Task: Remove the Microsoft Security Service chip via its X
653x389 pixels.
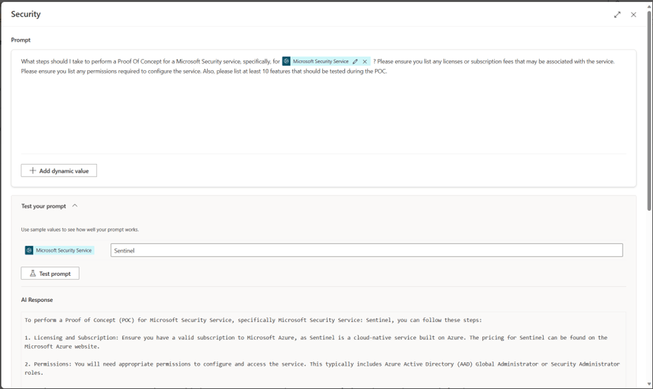Action: (x=365, y=62)
